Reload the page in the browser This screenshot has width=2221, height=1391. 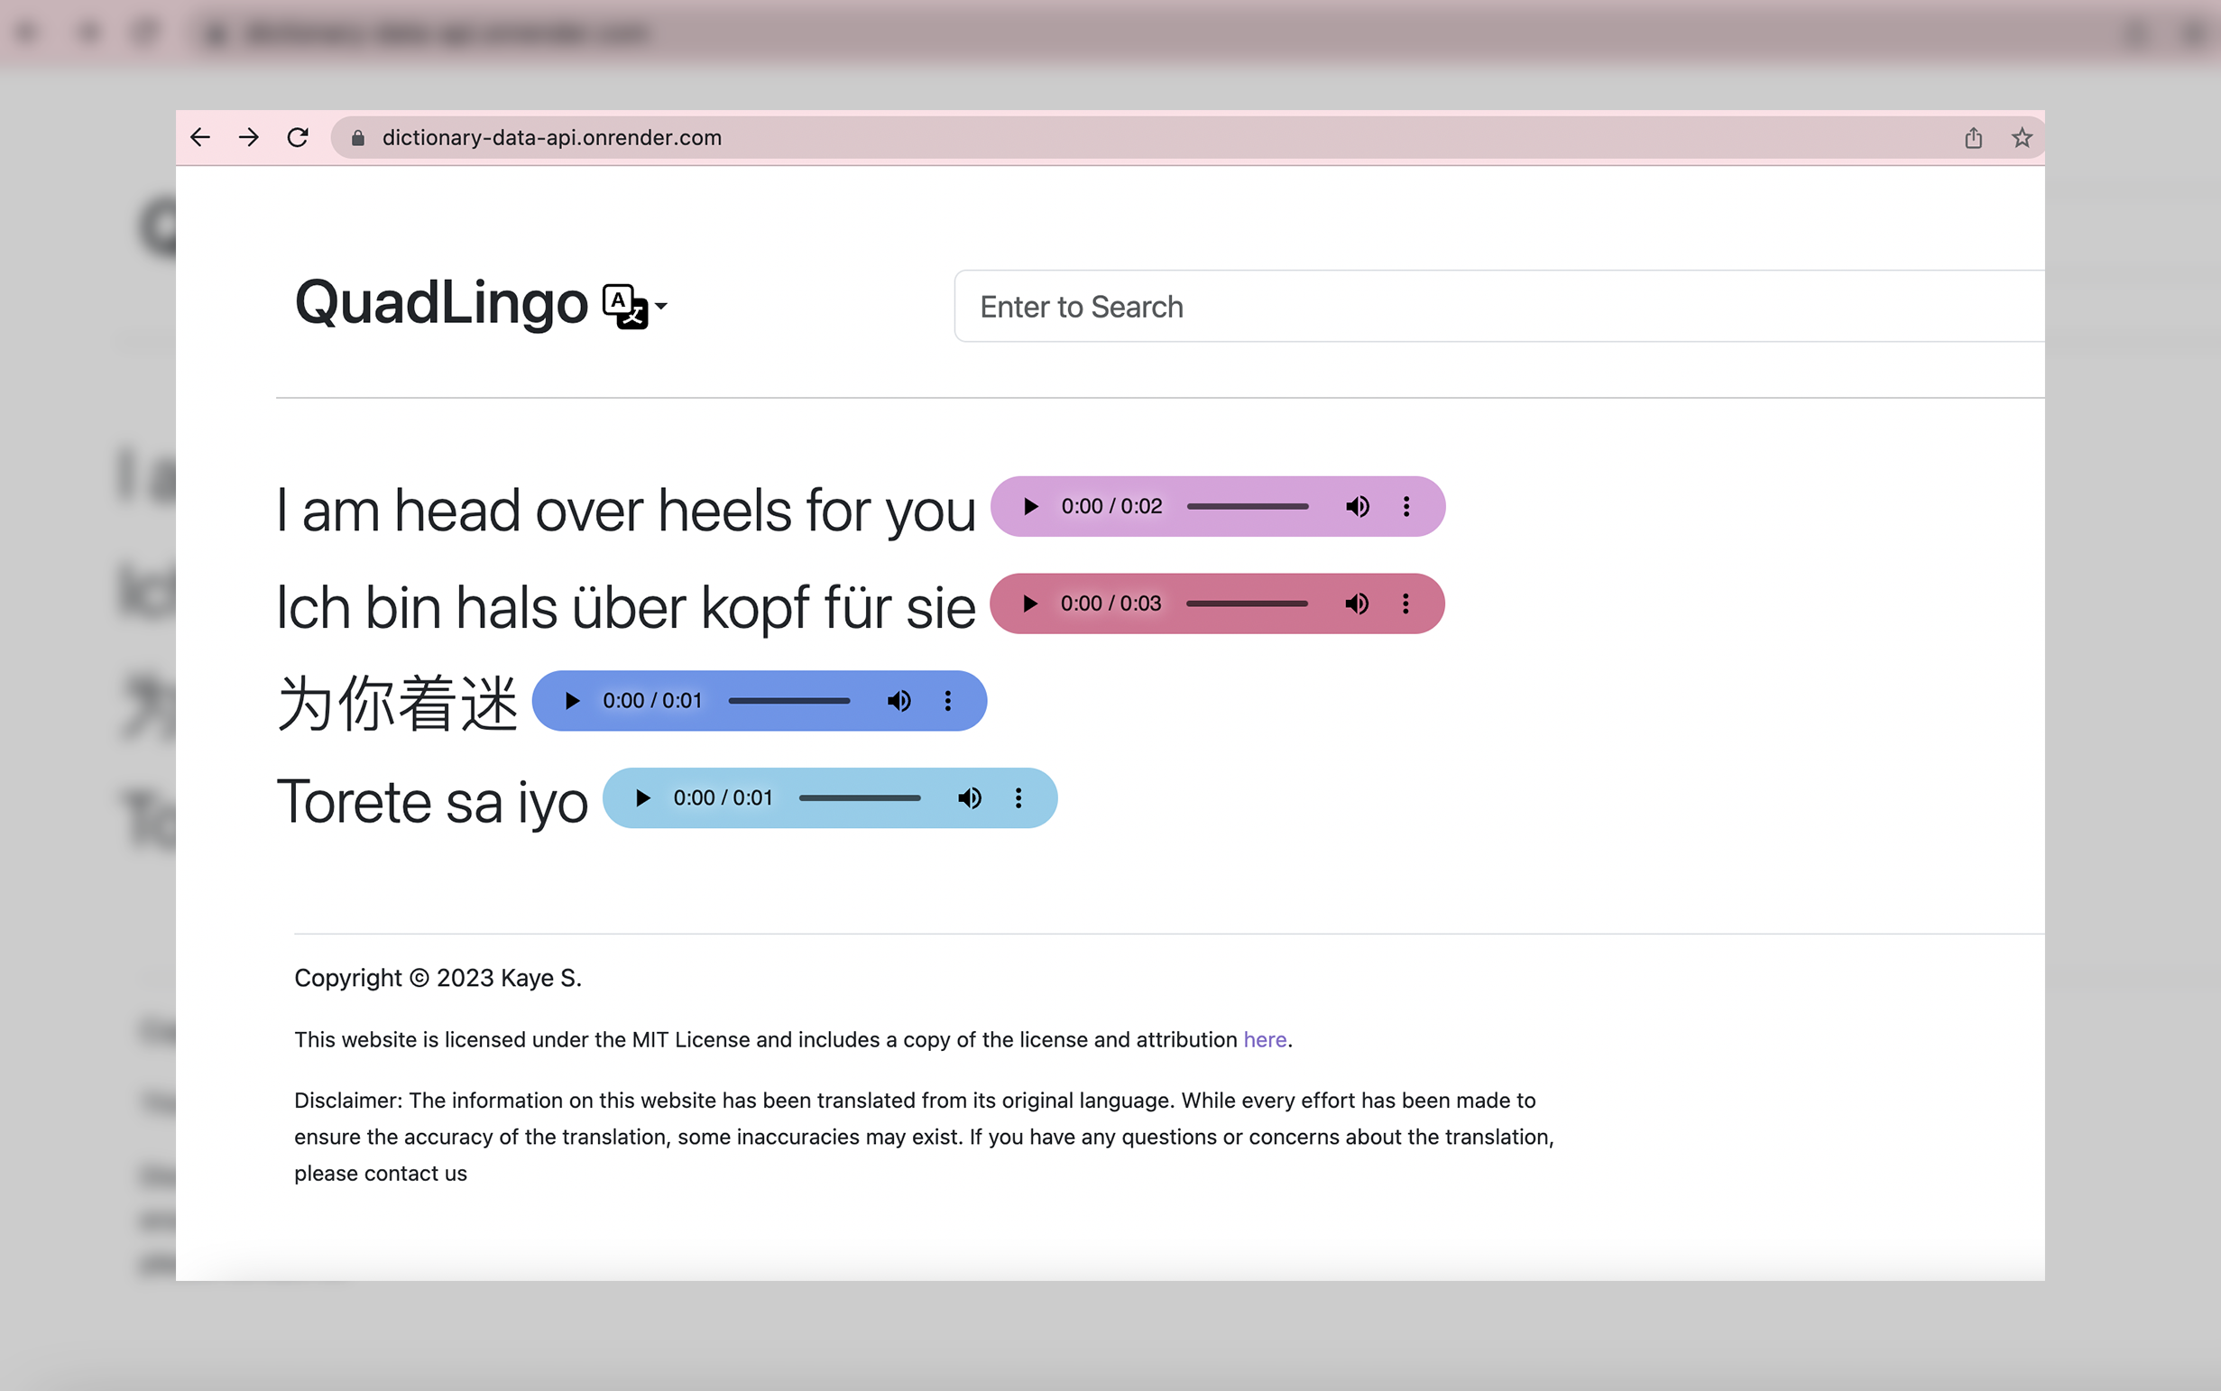point(297,138)
